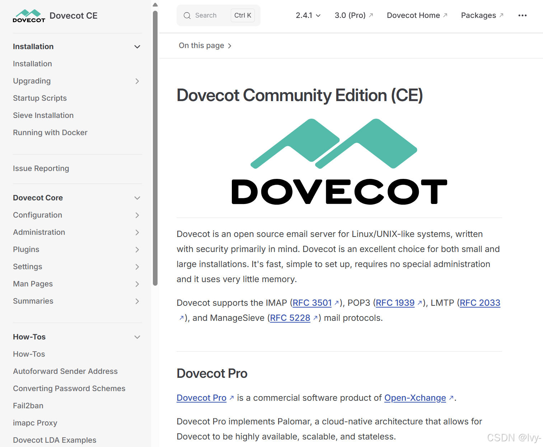Click the Ctrl K shortcut badge
Viewport: 543px width, 447px height.
click(x=243, y=15)
